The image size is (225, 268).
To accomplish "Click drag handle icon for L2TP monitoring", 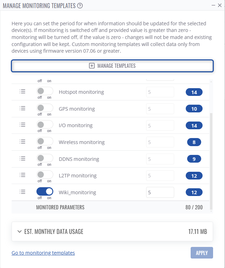I will tap(22, 175).
